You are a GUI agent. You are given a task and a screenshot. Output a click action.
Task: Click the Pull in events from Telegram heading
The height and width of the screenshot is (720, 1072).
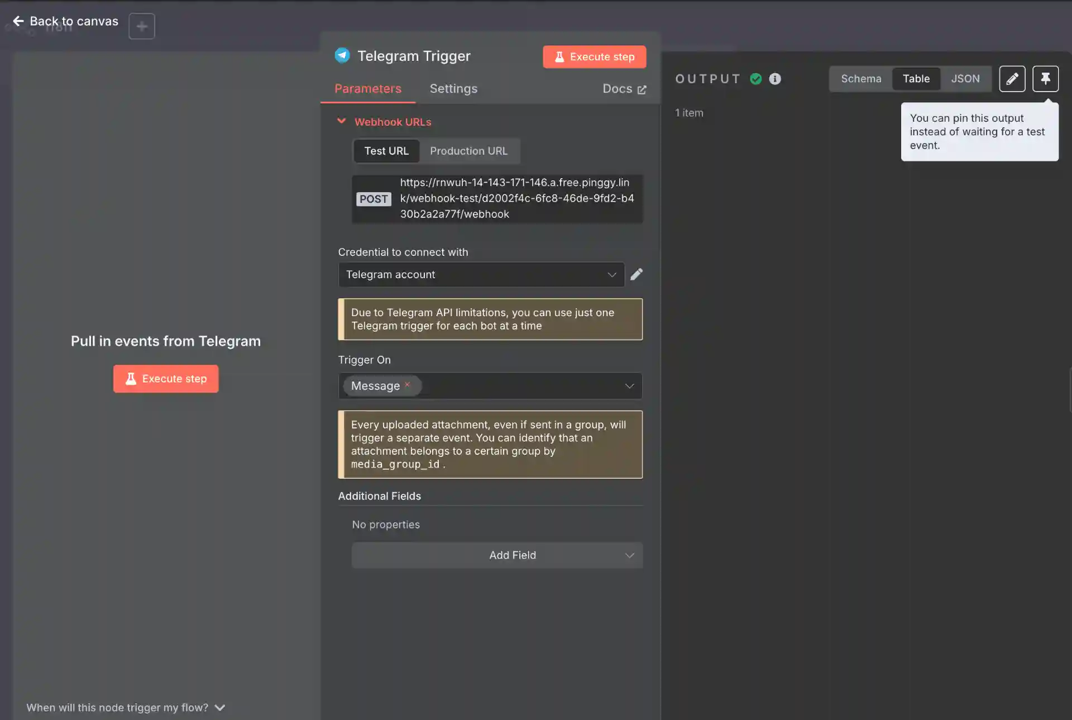click(x=166, y=341)
